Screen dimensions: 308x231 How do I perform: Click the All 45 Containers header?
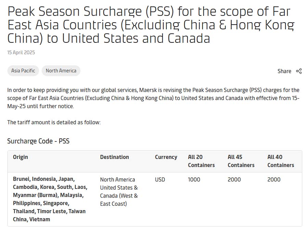(x=241, y=161)
